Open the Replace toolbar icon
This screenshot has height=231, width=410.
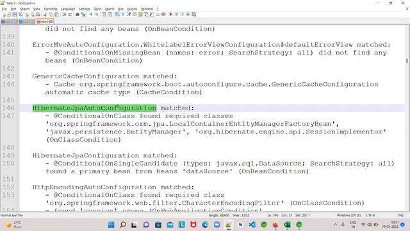tap(83, 14)
